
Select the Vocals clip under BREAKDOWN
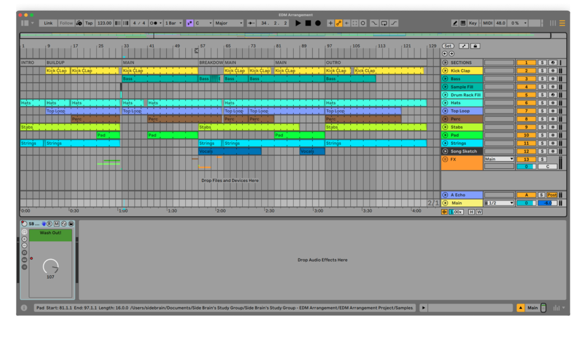[230, 151]
